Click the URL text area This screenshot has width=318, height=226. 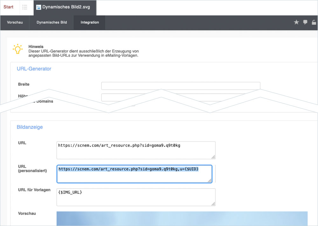coord(136,150)
